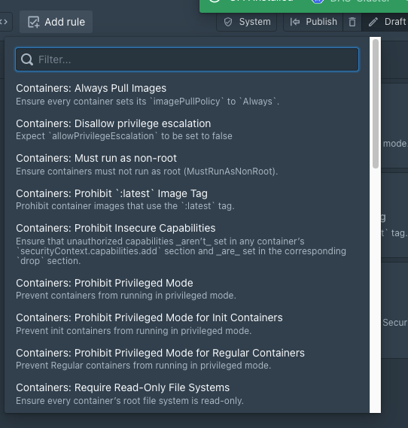Select Containers: Require Read-Only File Systems

(187, 393)
